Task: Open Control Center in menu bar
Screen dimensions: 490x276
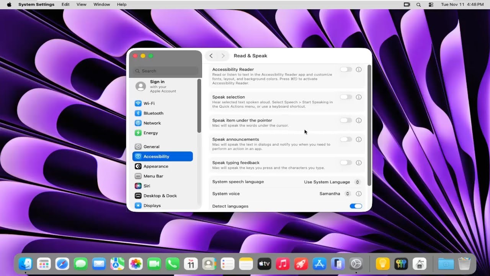Action: [x=431, y=5]
